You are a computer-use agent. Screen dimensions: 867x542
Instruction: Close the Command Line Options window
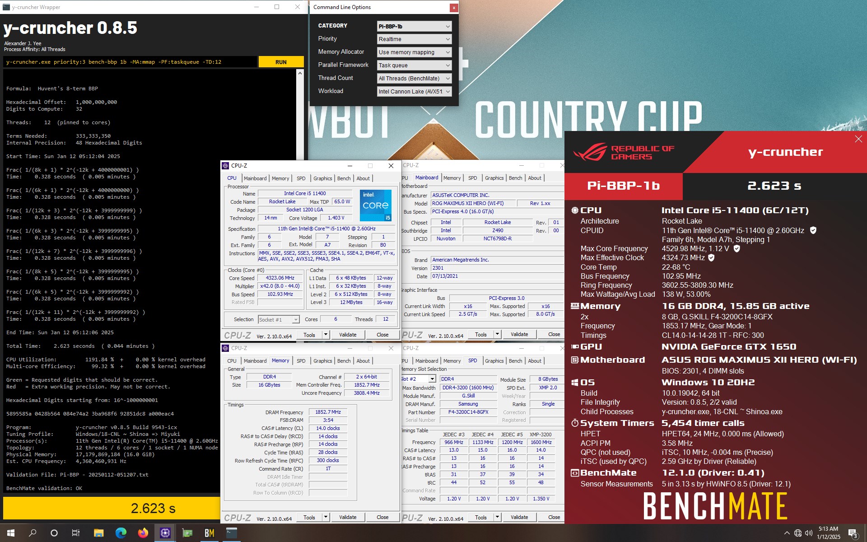[x=453, y=8]
